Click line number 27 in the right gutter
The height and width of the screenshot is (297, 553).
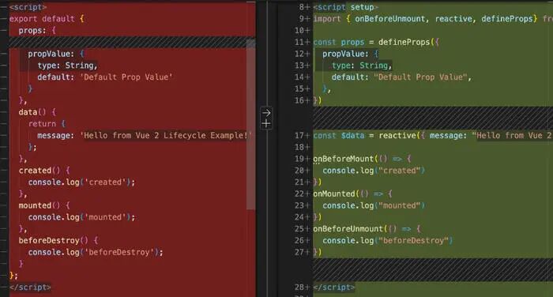pyautogui.click(x=299, y=252)
